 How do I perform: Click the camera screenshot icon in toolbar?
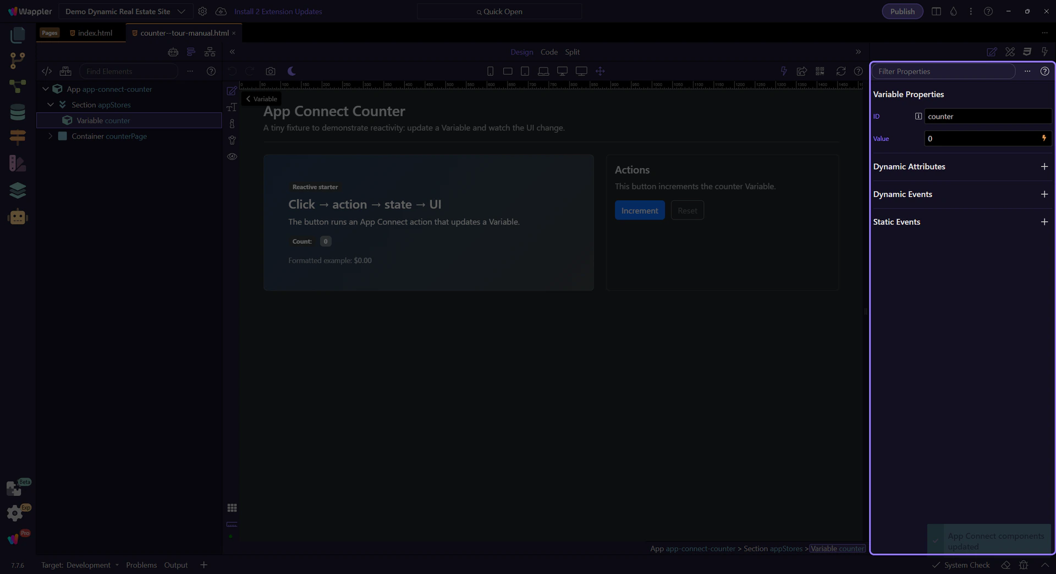tap(270, 72)
